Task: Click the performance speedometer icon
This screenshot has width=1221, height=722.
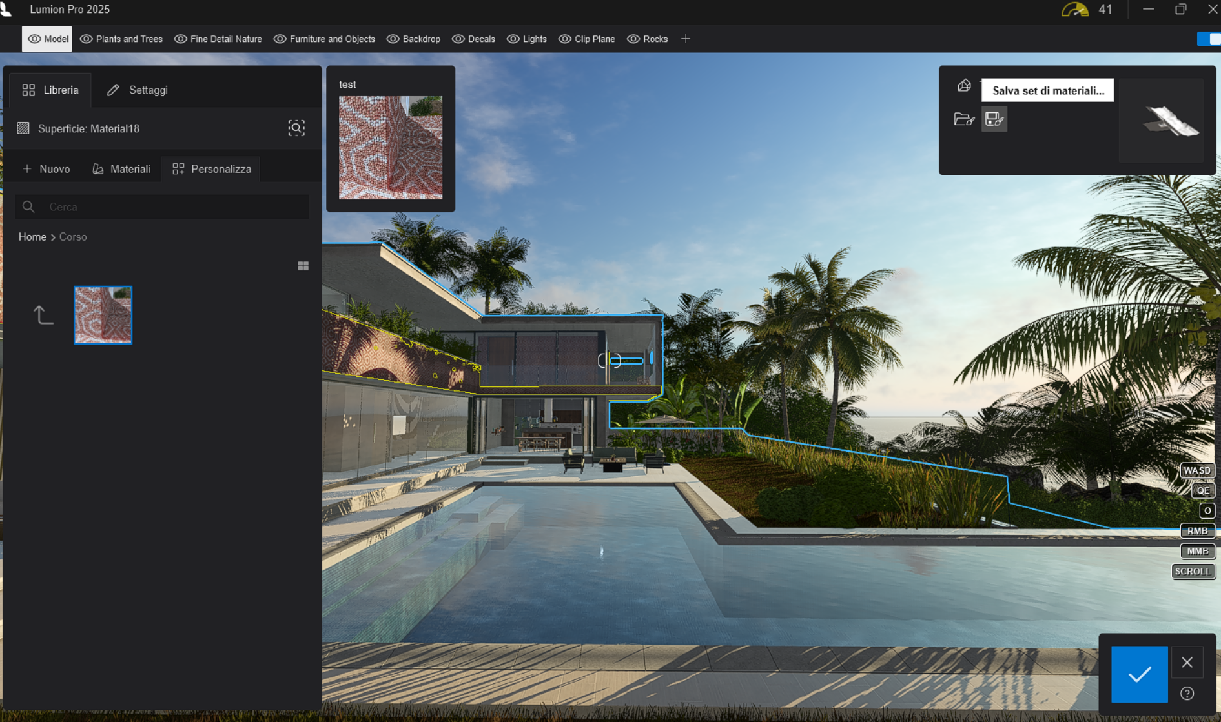Action: point(1075,10)
